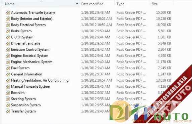Select the PDF icon for Body Electrical System
The width and height of the screenshot is (192, 124).
(x=8, y=25)
